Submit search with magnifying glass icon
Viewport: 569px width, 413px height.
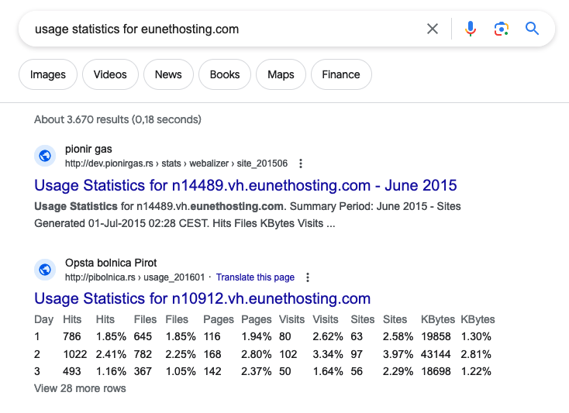click(x=532, y=29)
